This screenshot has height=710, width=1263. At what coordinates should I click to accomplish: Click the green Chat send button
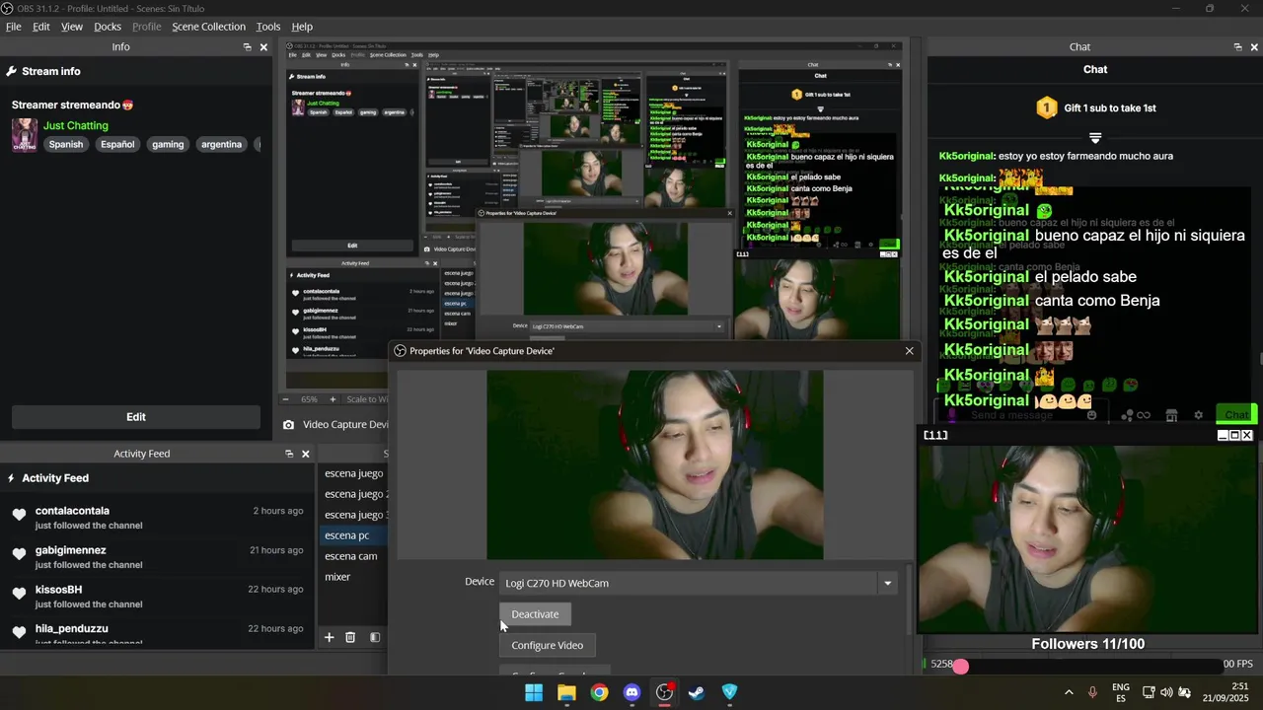tap(1235, 415)
